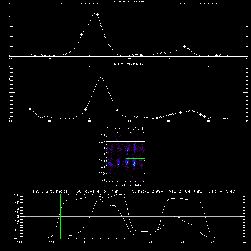Click the secondary peak marker in dusk plot
The height and width of the screenshot is (251, 251).
coord(189,111)
